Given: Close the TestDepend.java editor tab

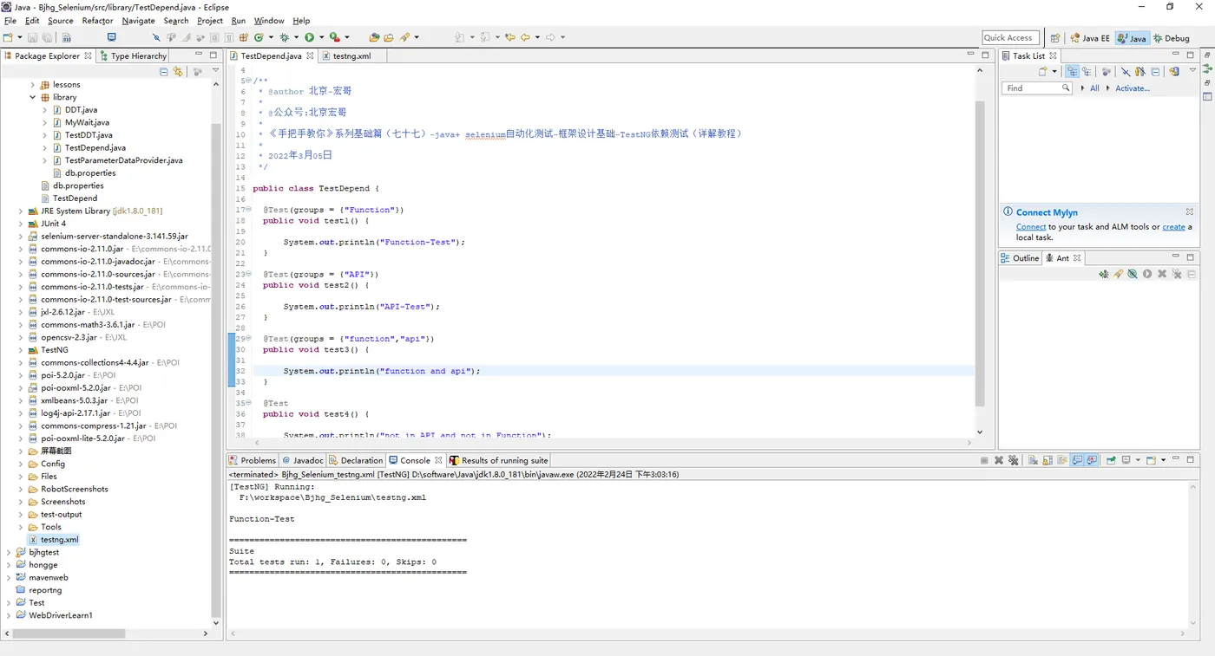Looking at the screenshot, I should click(x=309, y=55).
